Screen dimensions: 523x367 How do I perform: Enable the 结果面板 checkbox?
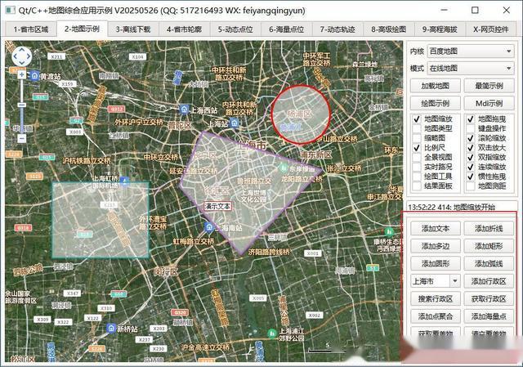coord(417,186)
